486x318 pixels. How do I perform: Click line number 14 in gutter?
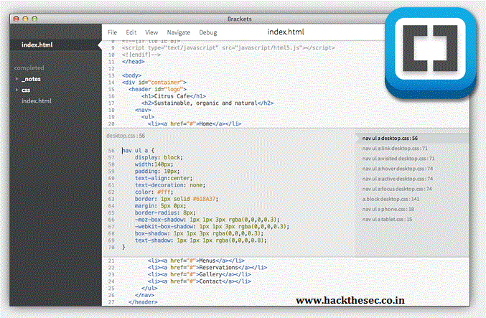click(111, 83)
